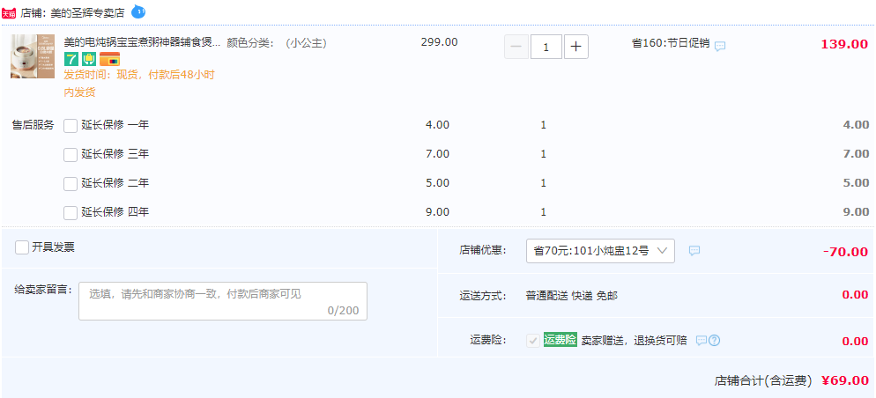Check 延长保修 三年 warranty option
Screen dimensions: 876x398
coord(71,155)
